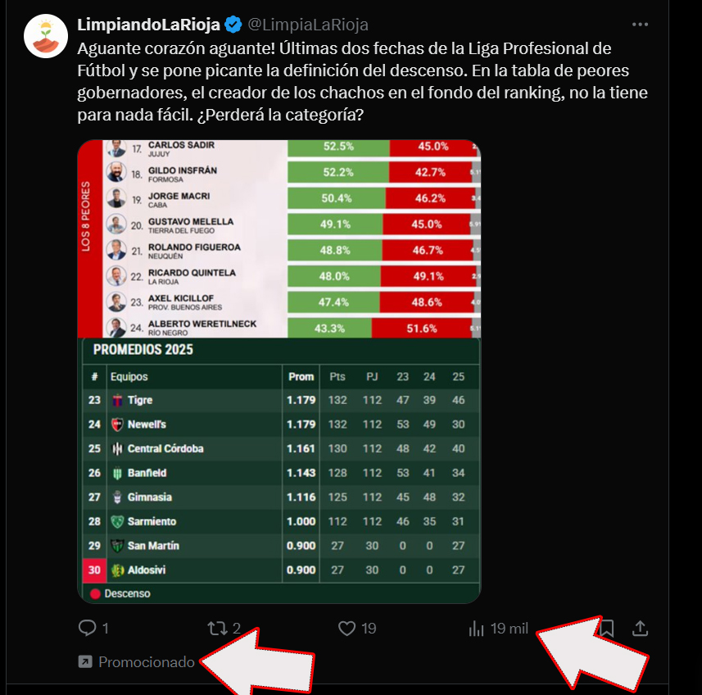
Task: Click Axel Kicillof's photo in the ranking
Action: point(117,302)
